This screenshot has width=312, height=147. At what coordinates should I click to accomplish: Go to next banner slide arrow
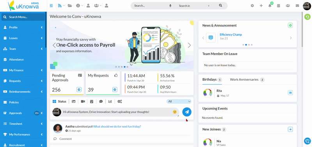click(189, 45)
